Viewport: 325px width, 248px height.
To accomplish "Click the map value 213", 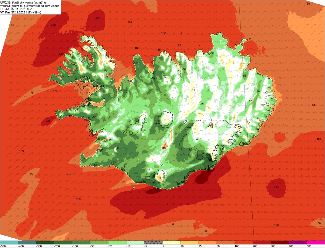I will [276, 187].
